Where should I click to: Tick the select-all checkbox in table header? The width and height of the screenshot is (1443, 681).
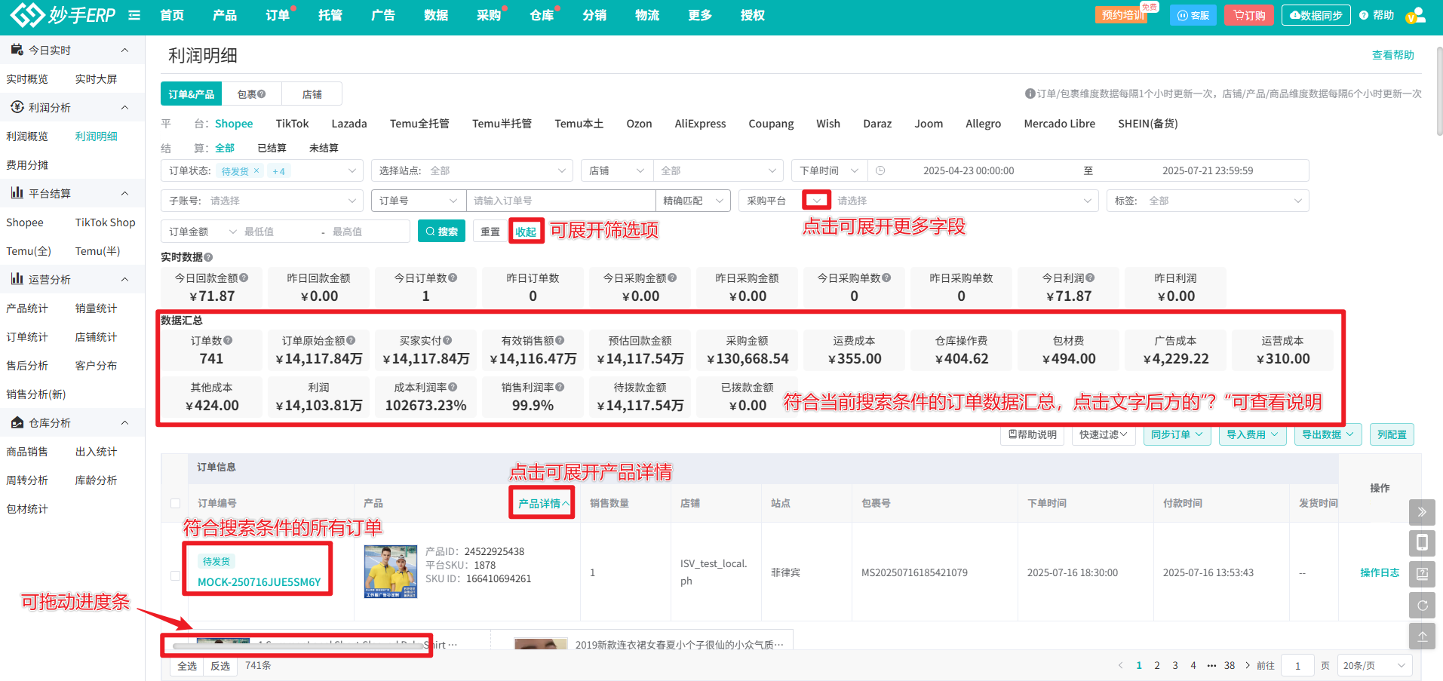point(175,504)
